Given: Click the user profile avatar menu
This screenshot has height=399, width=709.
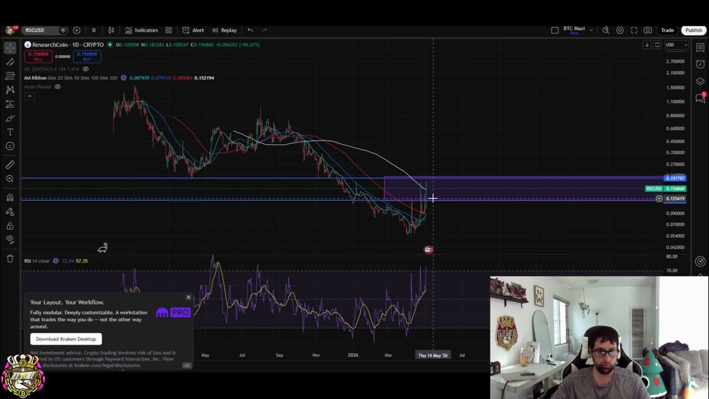Looking at the screenshot, I should click(x=10, y=30).
